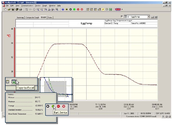
Task: Click the EggTemp graph title
Action: [86, 23]
